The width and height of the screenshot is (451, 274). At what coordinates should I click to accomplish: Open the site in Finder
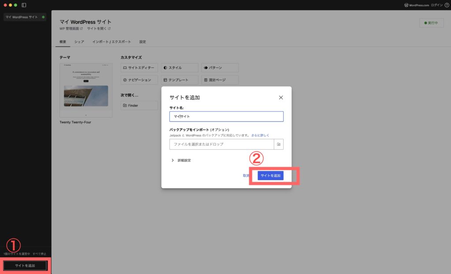(139, 105)
